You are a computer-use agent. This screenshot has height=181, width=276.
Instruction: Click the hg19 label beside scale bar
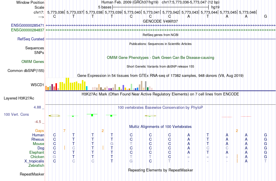tap(215, 7)
